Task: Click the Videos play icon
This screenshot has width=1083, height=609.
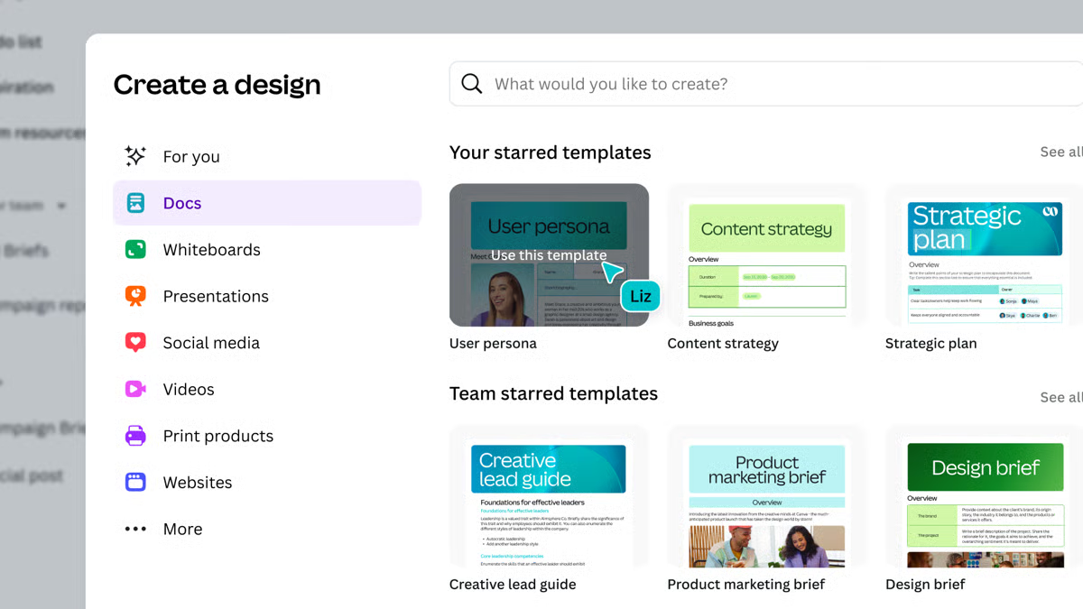Action: (137, 389)
